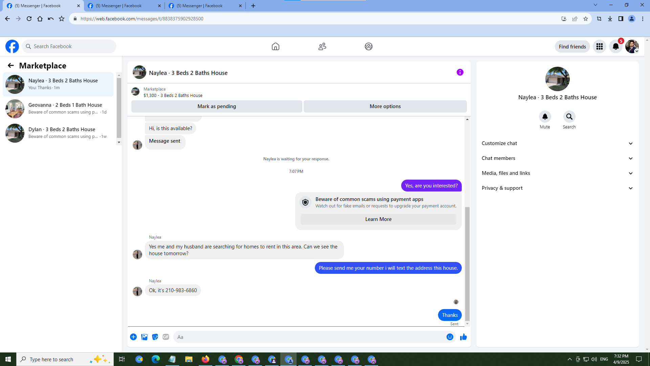650x366 pixels.
Task: Switch to the second Messenger tab
Action: click(x=124, y=6)
